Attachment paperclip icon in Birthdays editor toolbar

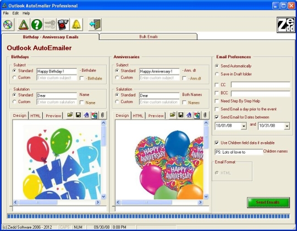(102, 115)
